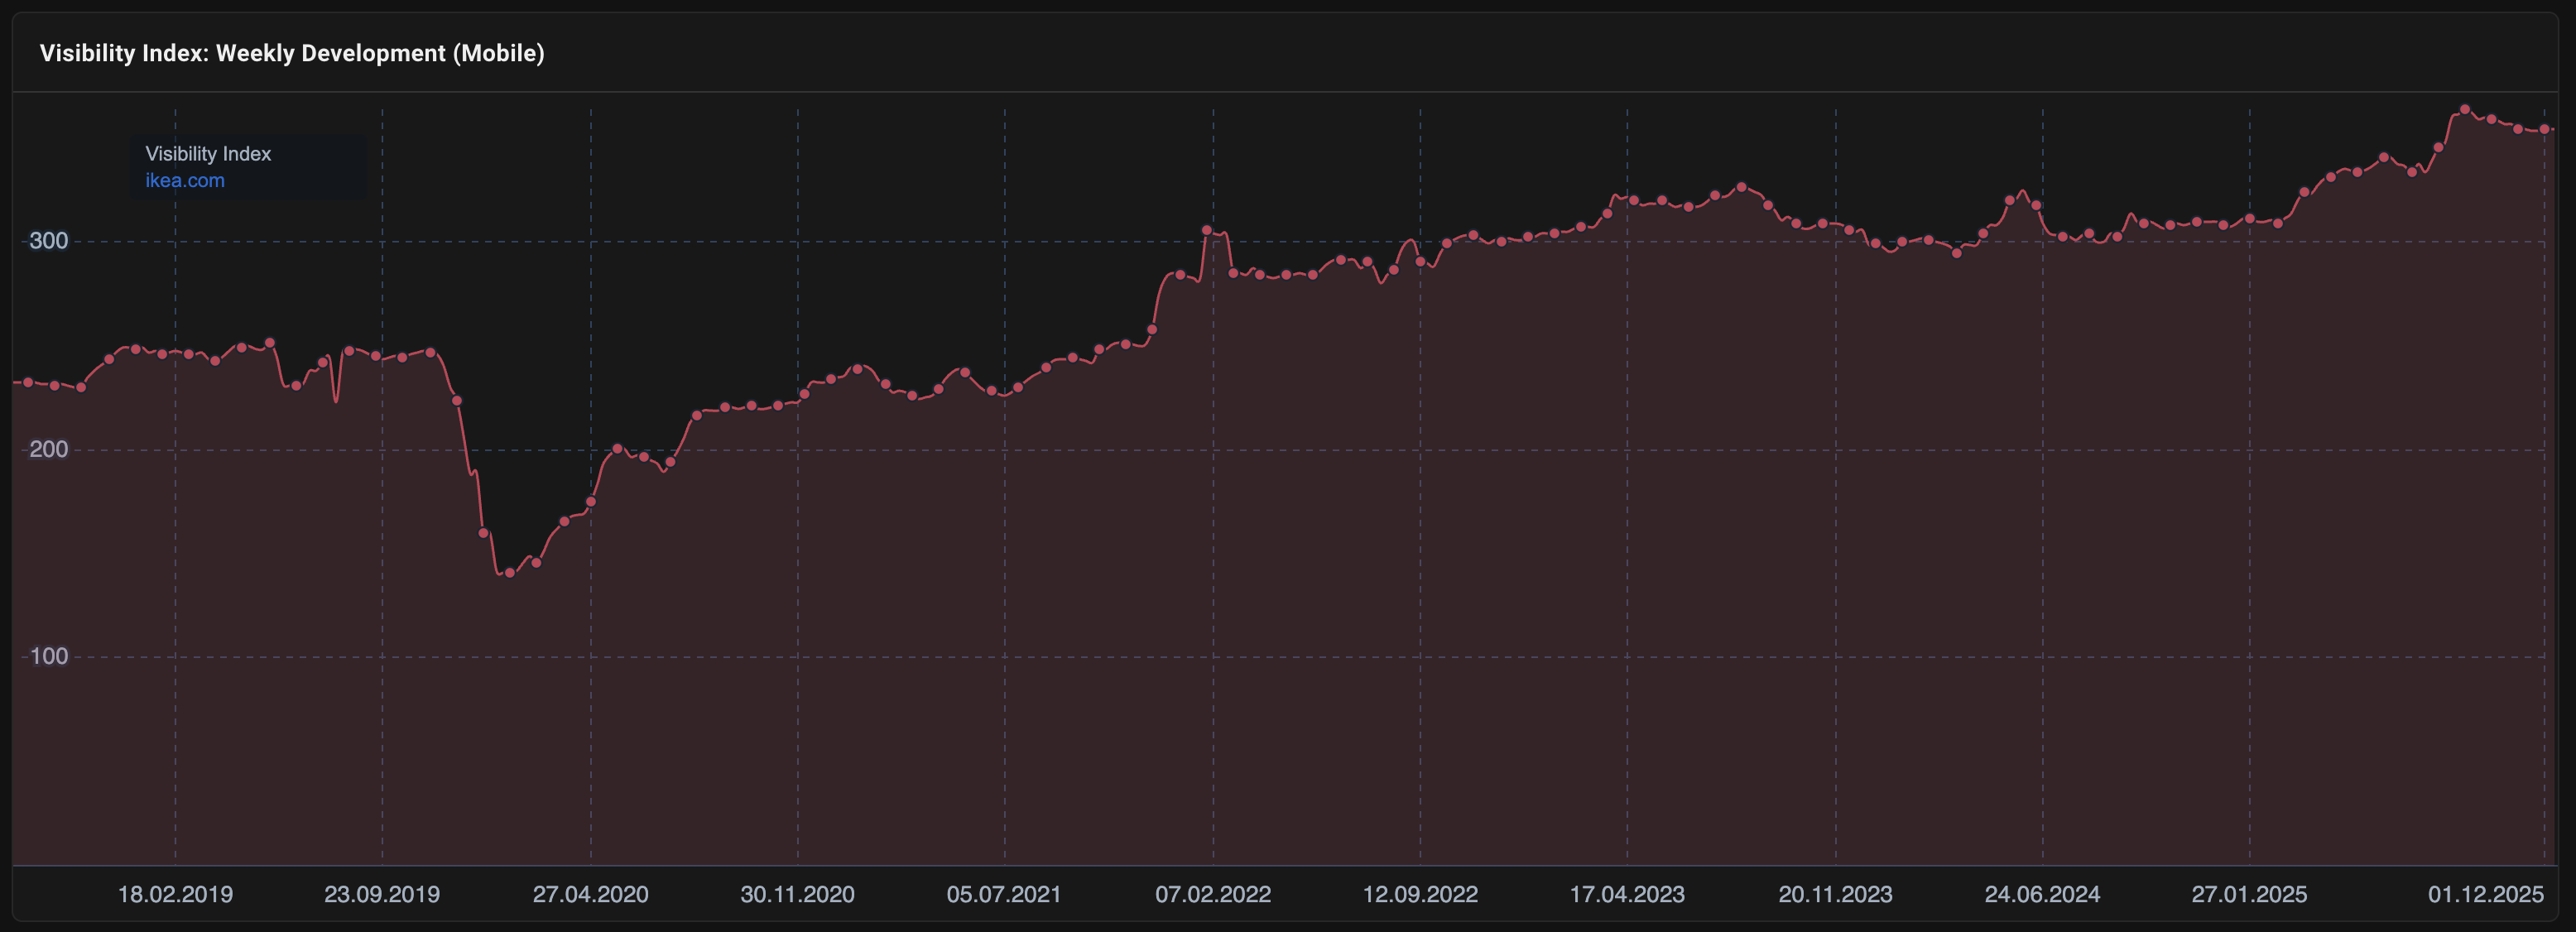This screenshot has height=932, width=2576.
Task: Click the 300 y-axis value label
Action: tap(48, 241)
